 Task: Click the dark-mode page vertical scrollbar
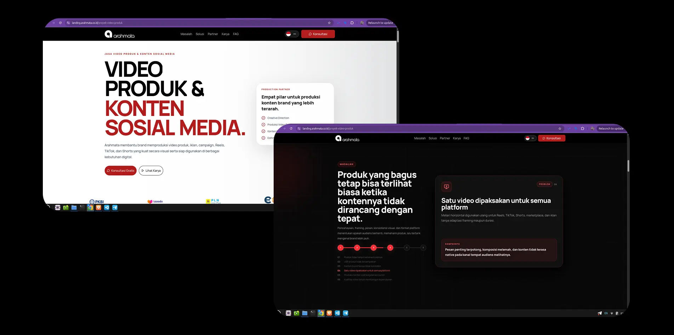(628, 166)
